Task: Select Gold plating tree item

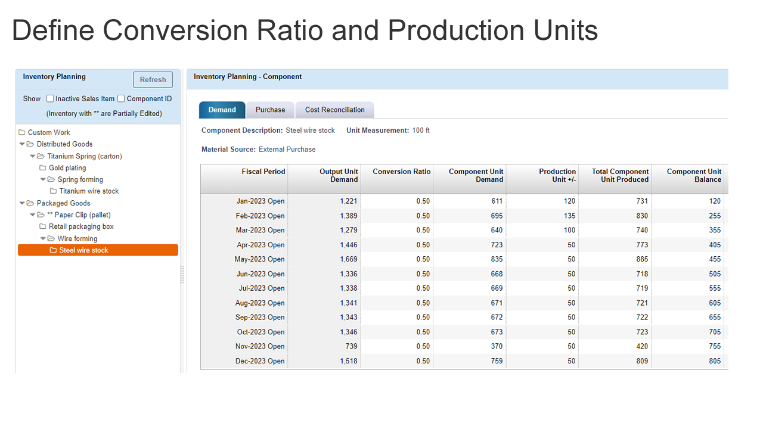Action: pyautogui.click(x=67, y=168)
